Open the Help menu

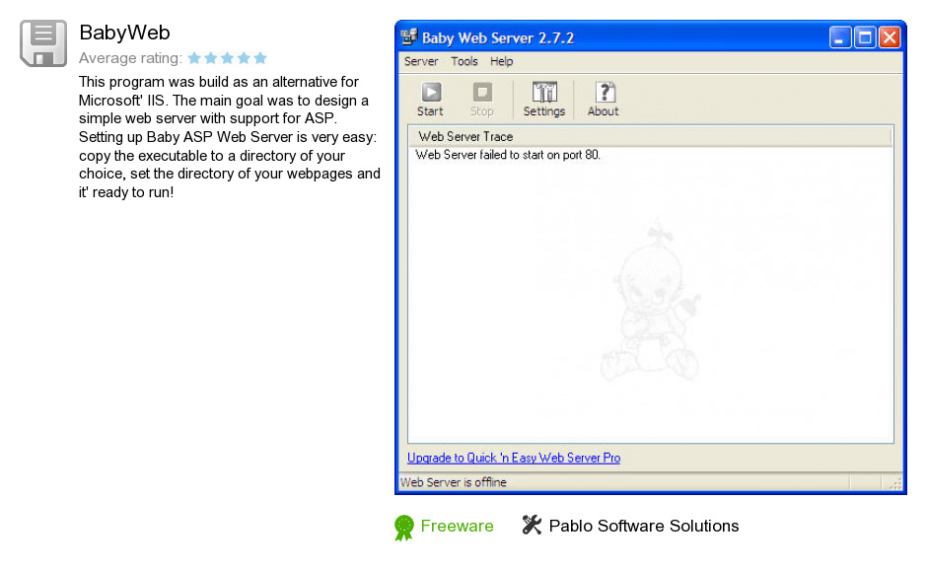[501, 61]
